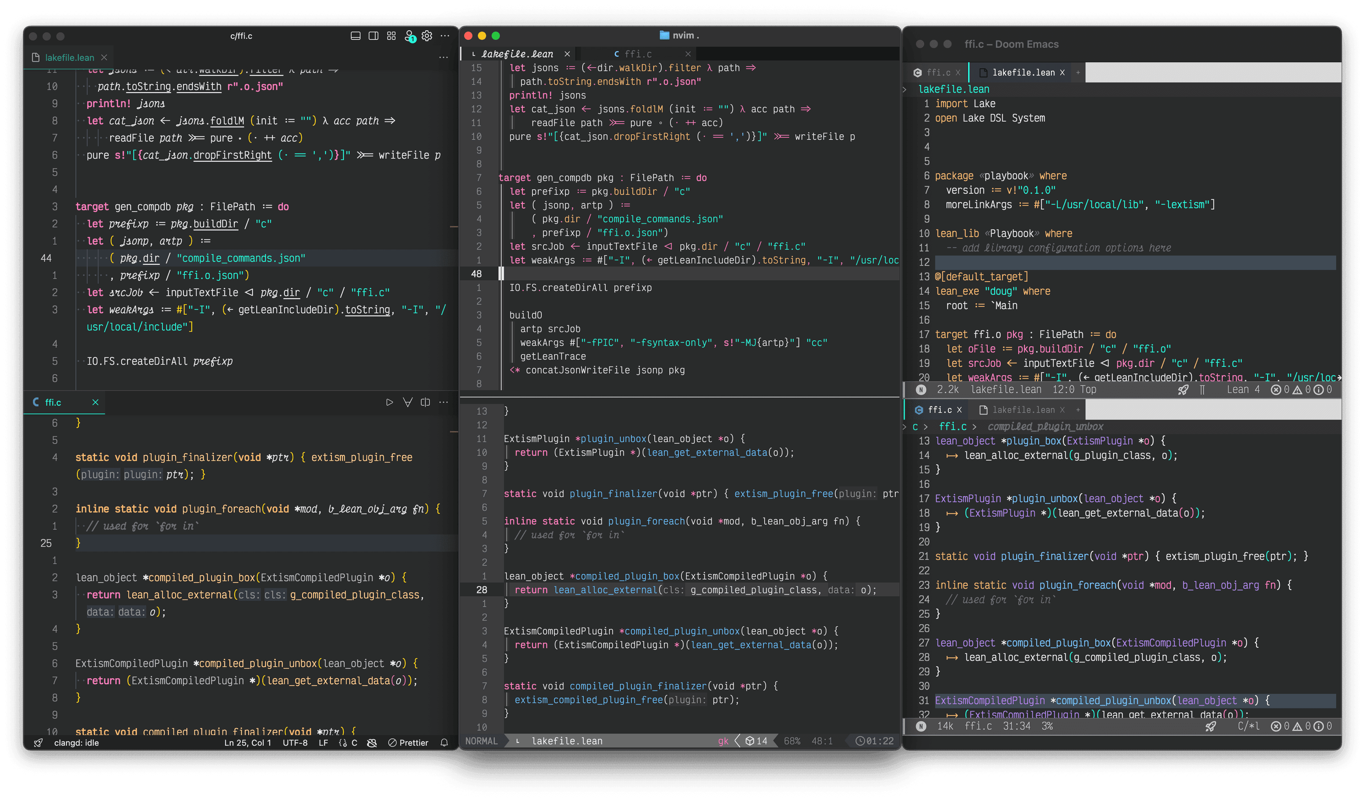
Task: Close lakefile.lean tab in Emacs top pane
Action: 1062,72
